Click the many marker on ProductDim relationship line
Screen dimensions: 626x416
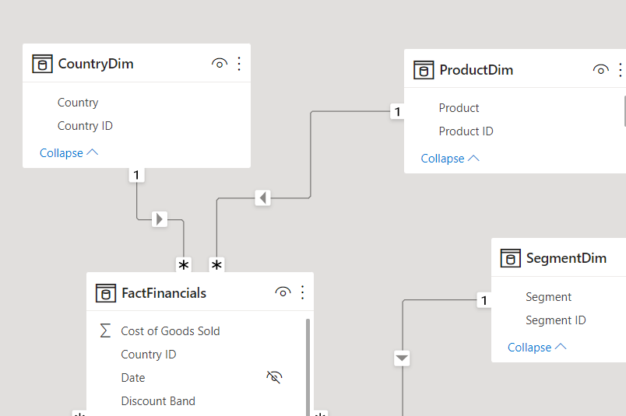click(216, 265)
